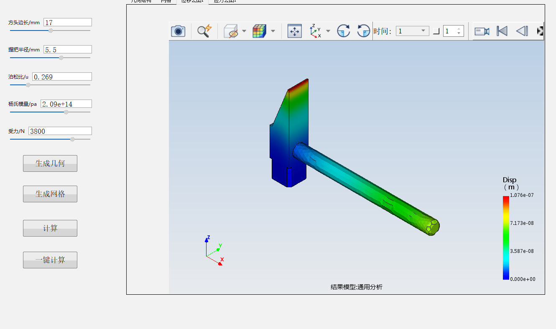Step back to the previous animation frame
Viewport: 556px width, 329px height.
tap(522, 31)
